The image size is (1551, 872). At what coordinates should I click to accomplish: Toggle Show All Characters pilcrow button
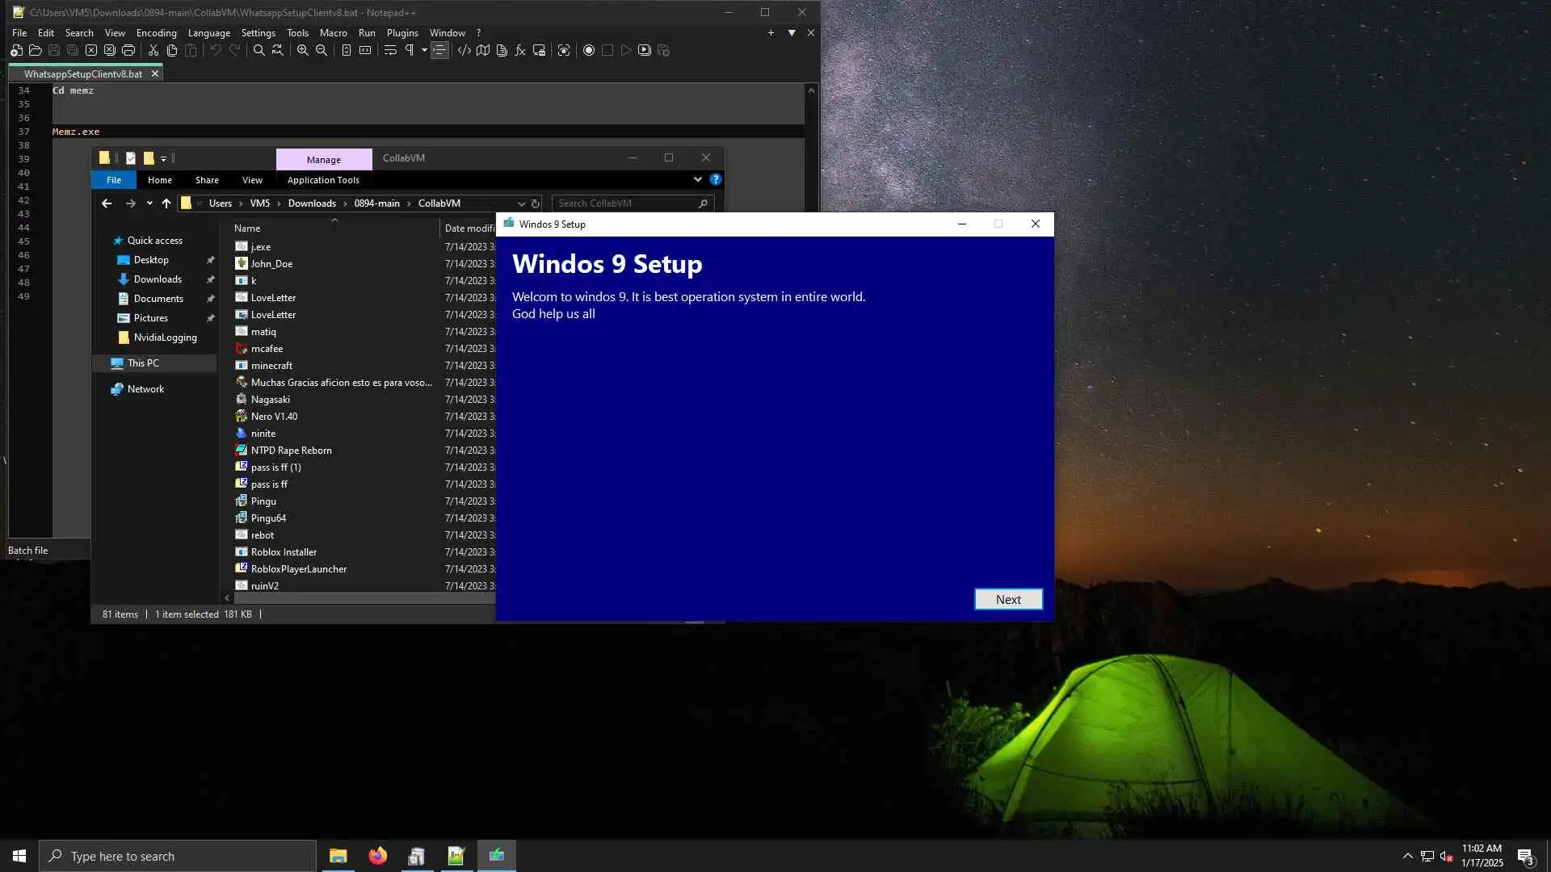click(410, 50)
